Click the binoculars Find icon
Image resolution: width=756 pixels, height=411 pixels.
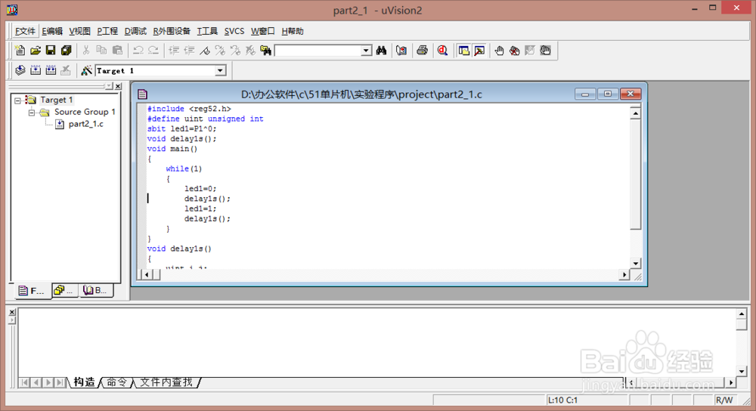381,50
